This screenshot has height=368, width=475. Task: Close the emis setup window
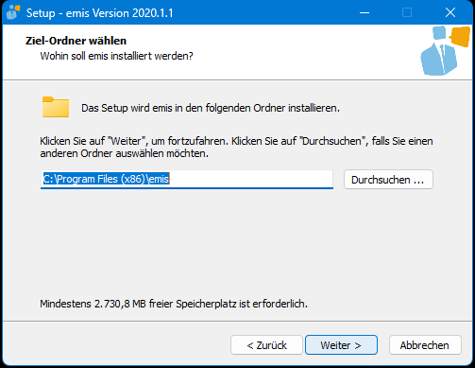pyautogui.click(x=450, y=12)
